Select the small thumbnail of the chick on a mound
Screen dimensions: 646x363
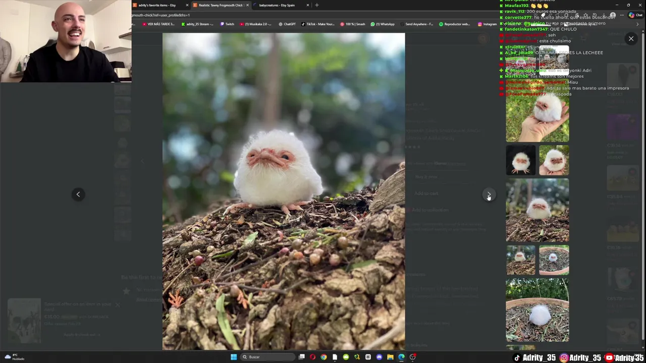521,260
